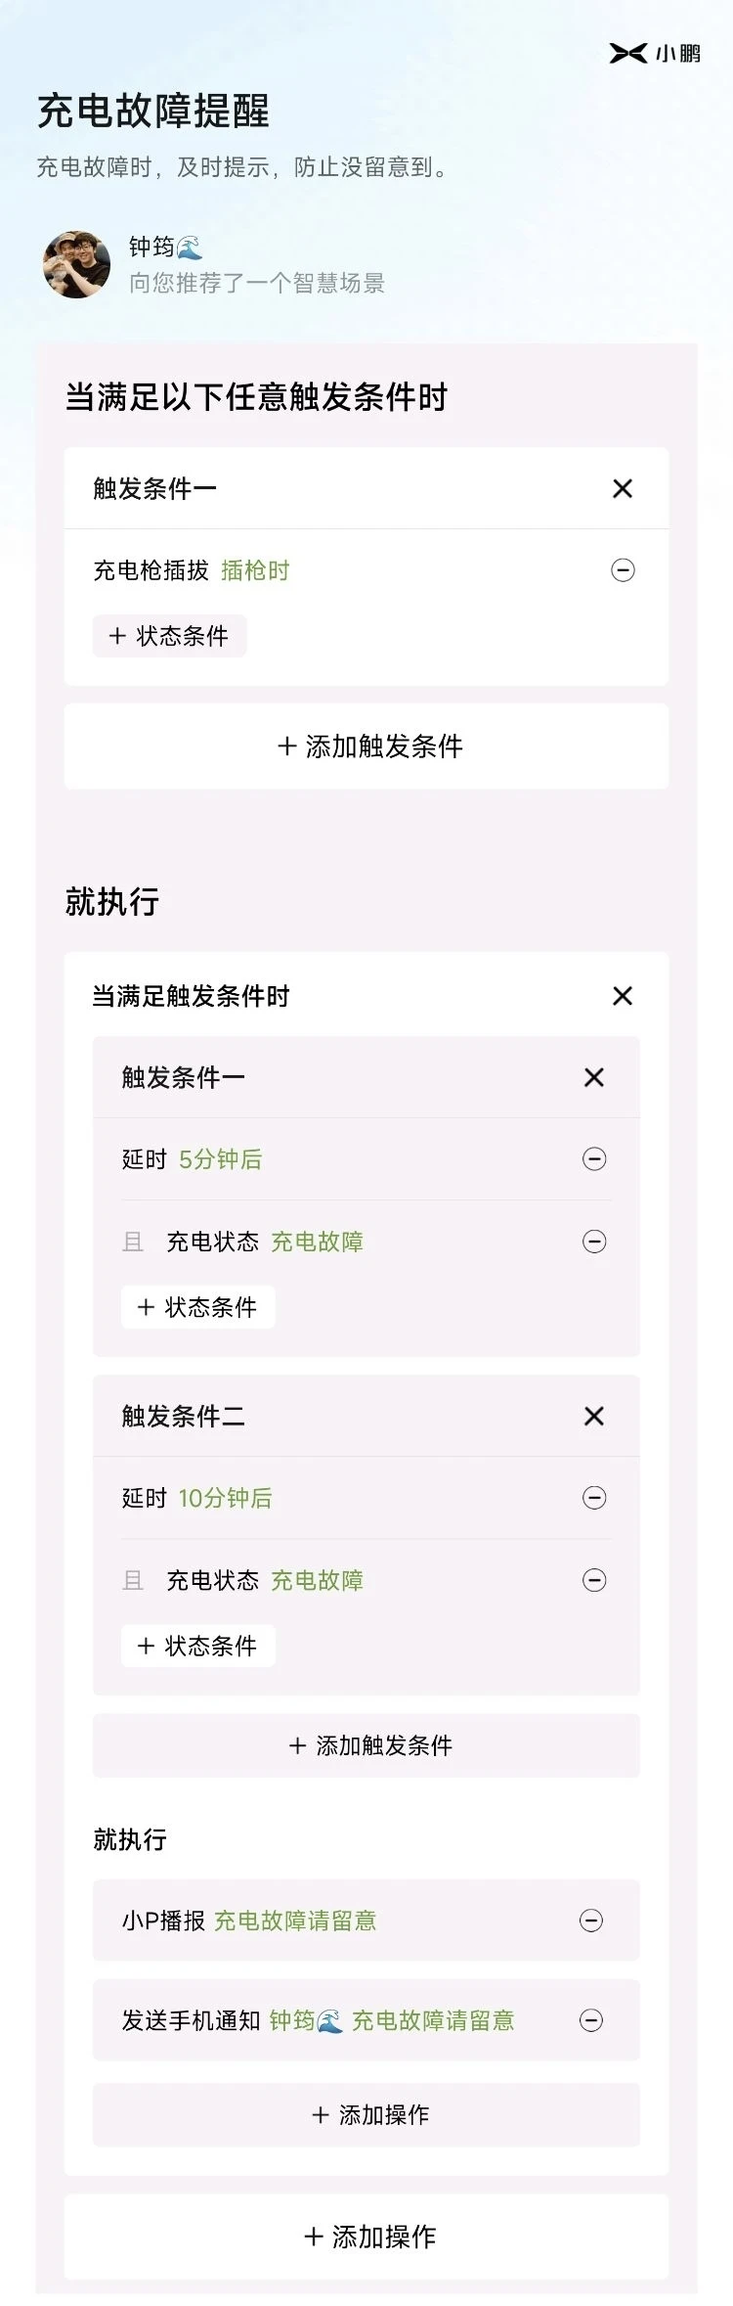Image resolution: width=733 pixels, height=2306 pixels.
Task: Delete the 当满足触发条件时 block with X
Action: [x=623, y=996]
